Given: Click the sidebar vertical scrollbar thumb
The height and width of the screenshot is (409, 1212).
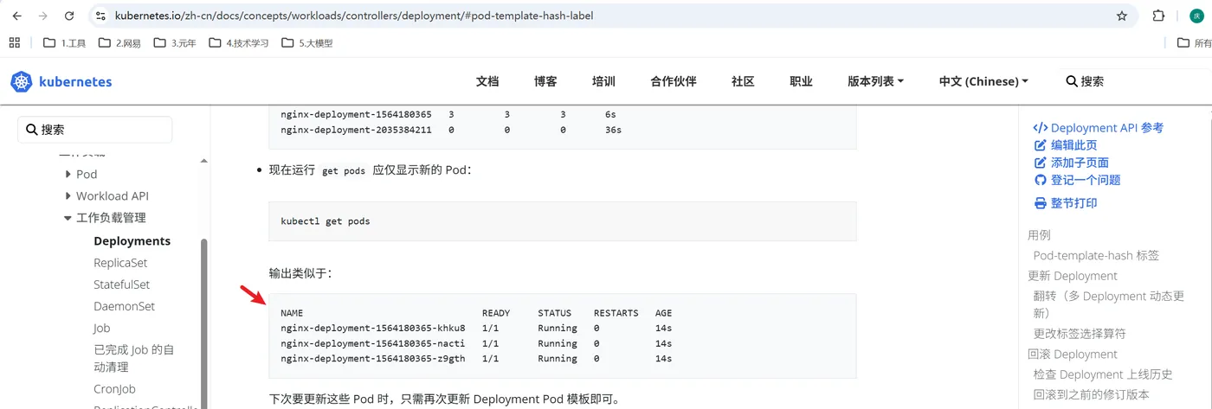Looking at the screenshot, I should click(x=204, y=323).
